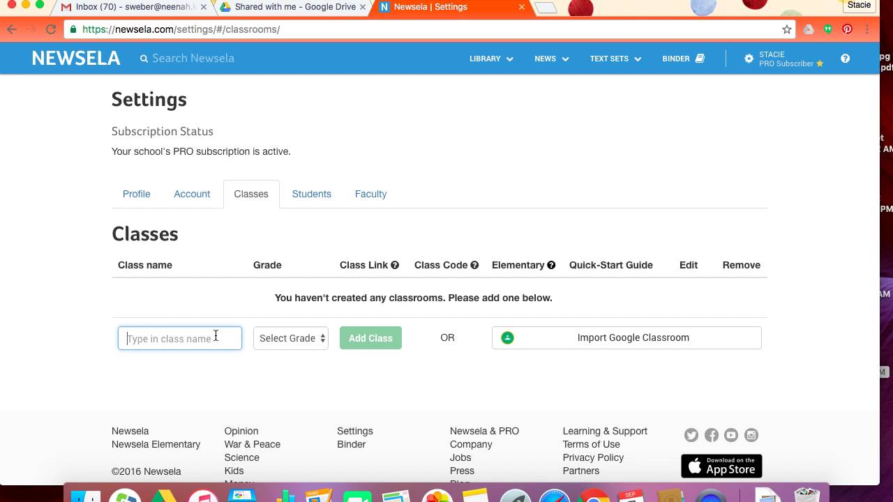The image size is (893, 502).
Task: Open iTunes from the Dock
Action: [x=203, y=495]
